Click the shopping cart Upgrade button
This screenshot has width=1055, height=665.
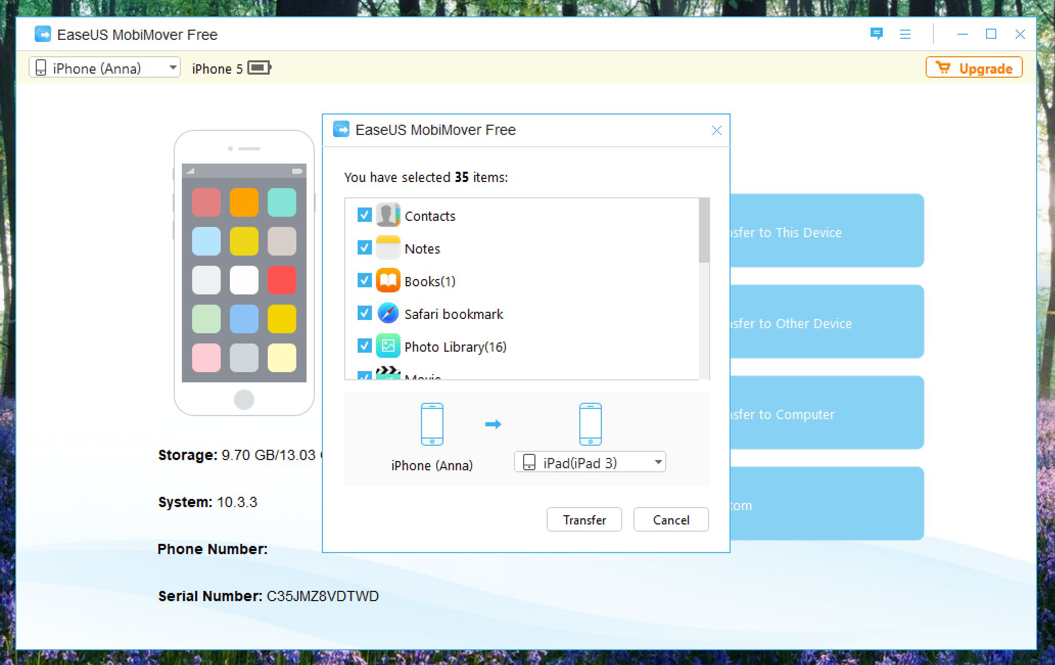point(974,67)
